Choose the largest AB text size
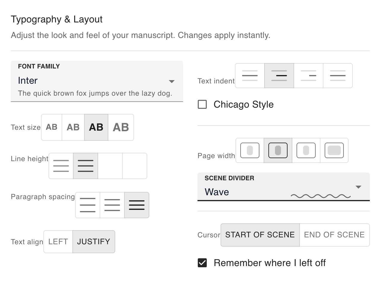Image resolution: width=380 pixels, height=284 pixels. click(121, 127)
